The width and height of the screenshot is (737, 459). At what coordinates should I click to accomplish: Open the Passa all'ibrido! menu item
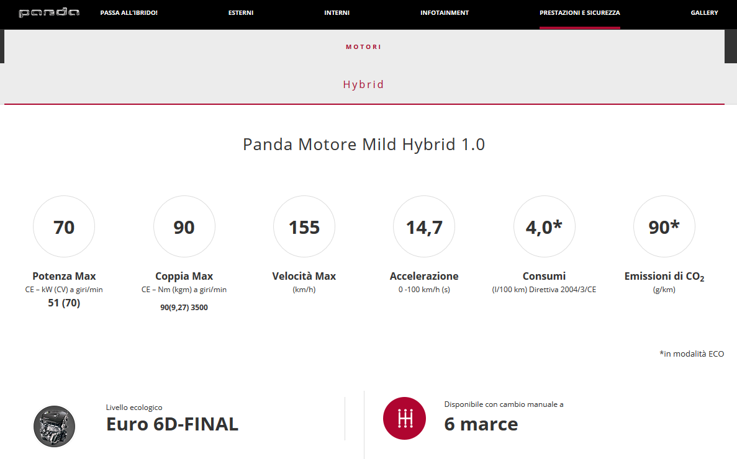coord(129,12)
